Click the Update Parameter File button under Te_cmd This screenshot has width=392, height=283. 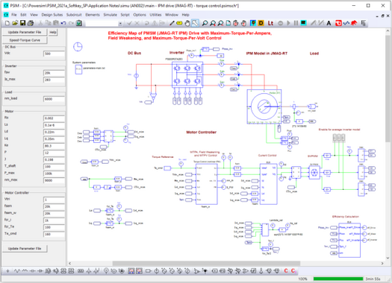(25, 249)
